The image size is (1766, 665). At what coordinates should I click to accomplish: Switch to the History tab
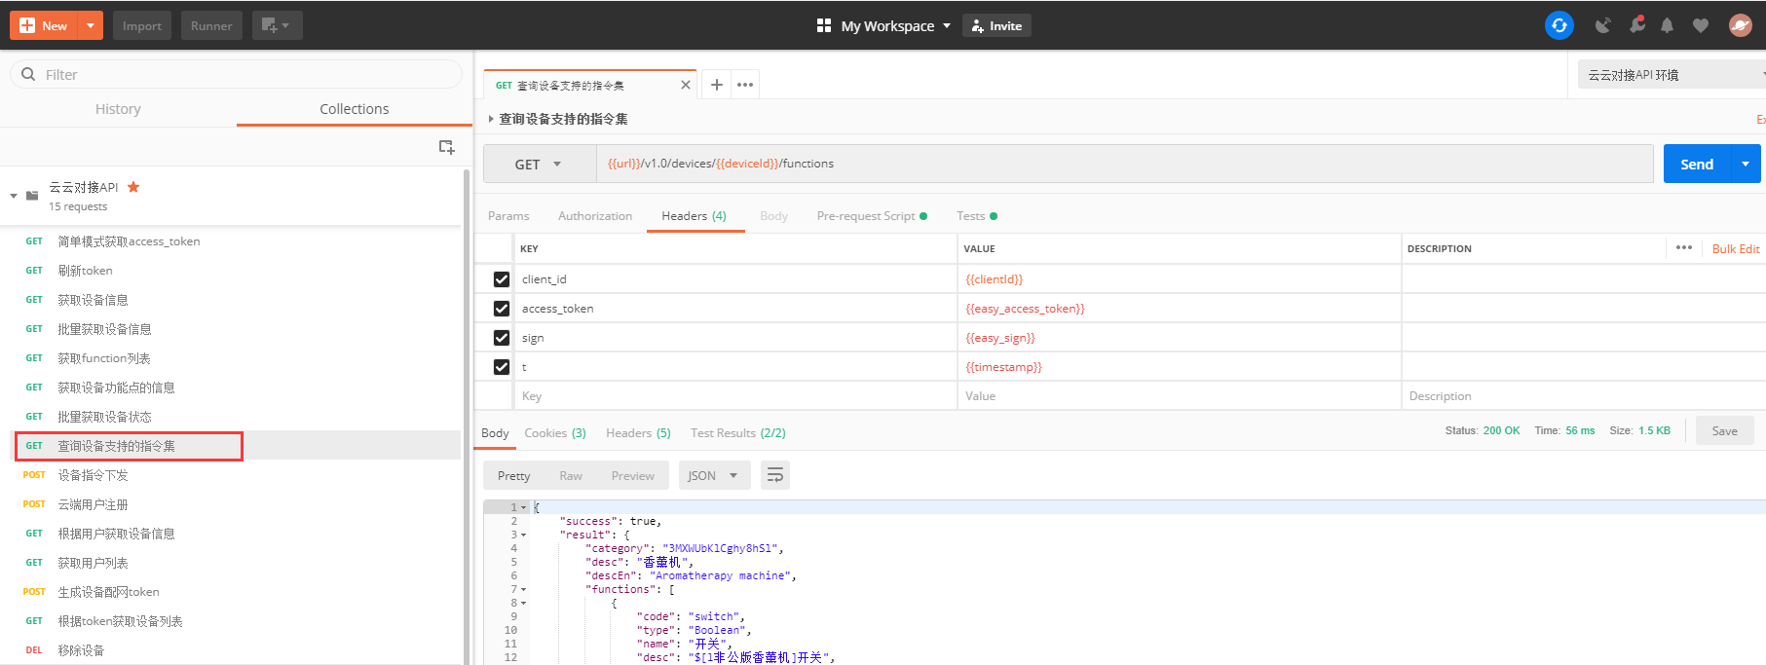[x=118, y=109]
